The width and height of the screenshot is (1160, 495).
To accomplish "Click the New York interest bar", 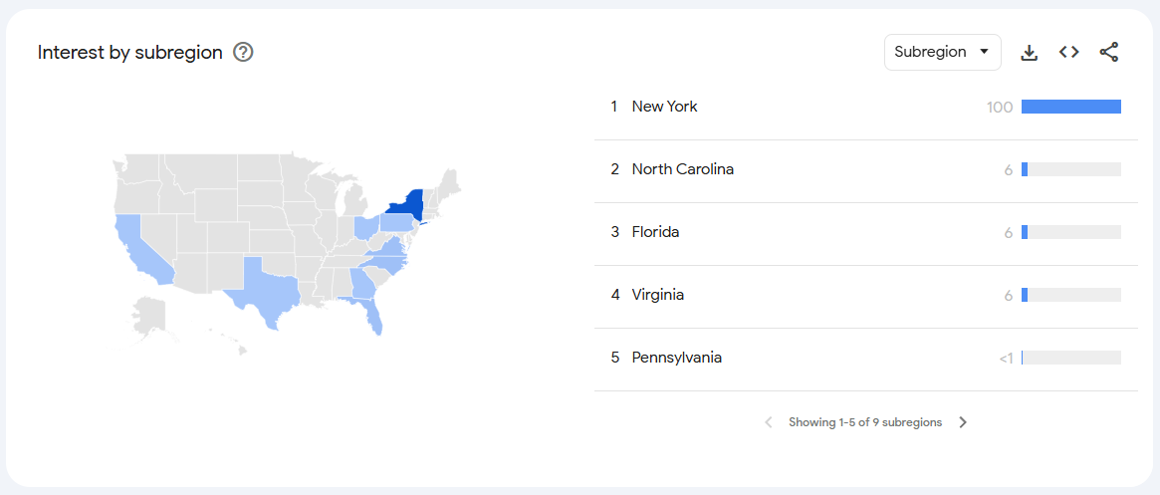I will [1071, 107].
